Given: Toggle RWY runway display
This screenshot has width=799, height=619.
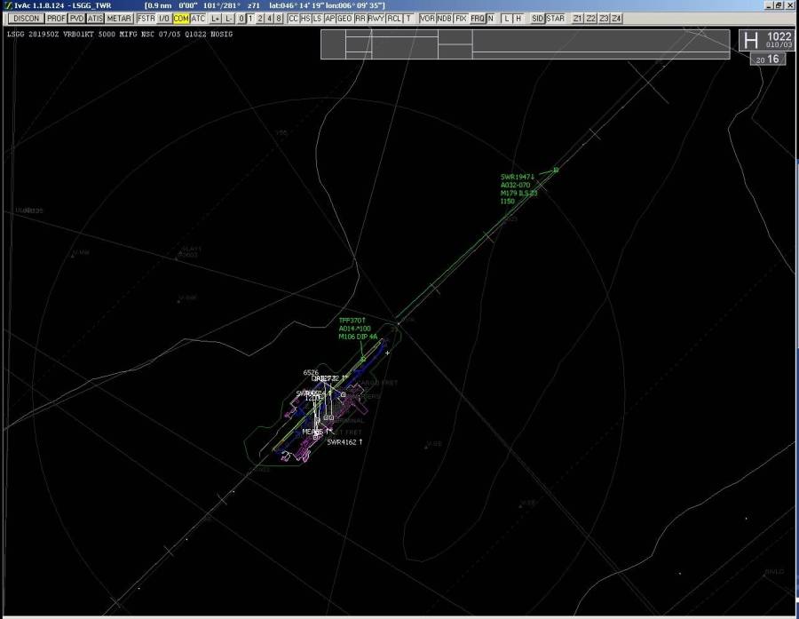Looking at the screenshot, I should click(376, 19).
